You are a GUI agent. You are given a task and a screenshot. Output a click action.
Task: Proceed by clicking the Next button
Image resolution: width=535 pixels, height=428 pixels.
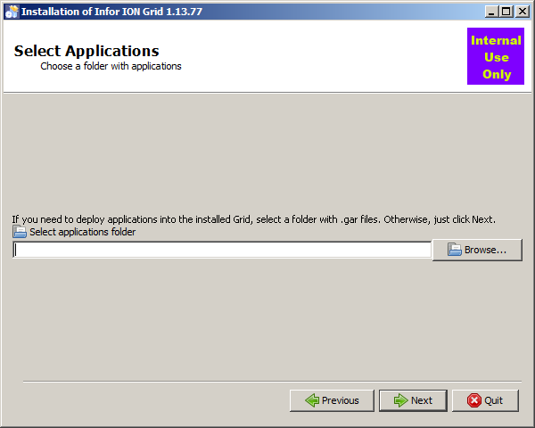pos(413,400)
